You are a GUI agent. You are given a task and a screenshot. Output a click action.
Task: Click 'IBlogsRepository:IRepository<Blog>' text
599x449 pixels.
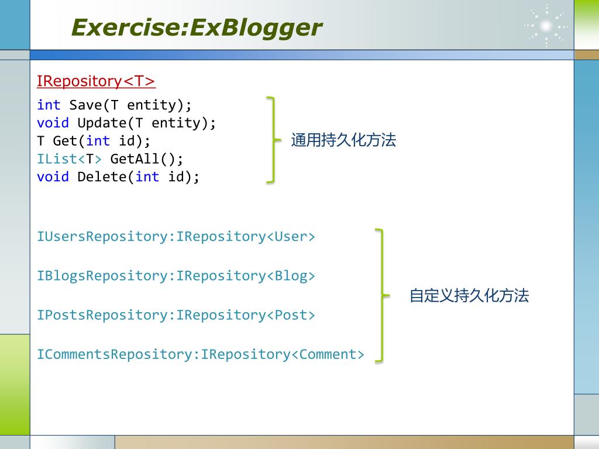175,276
